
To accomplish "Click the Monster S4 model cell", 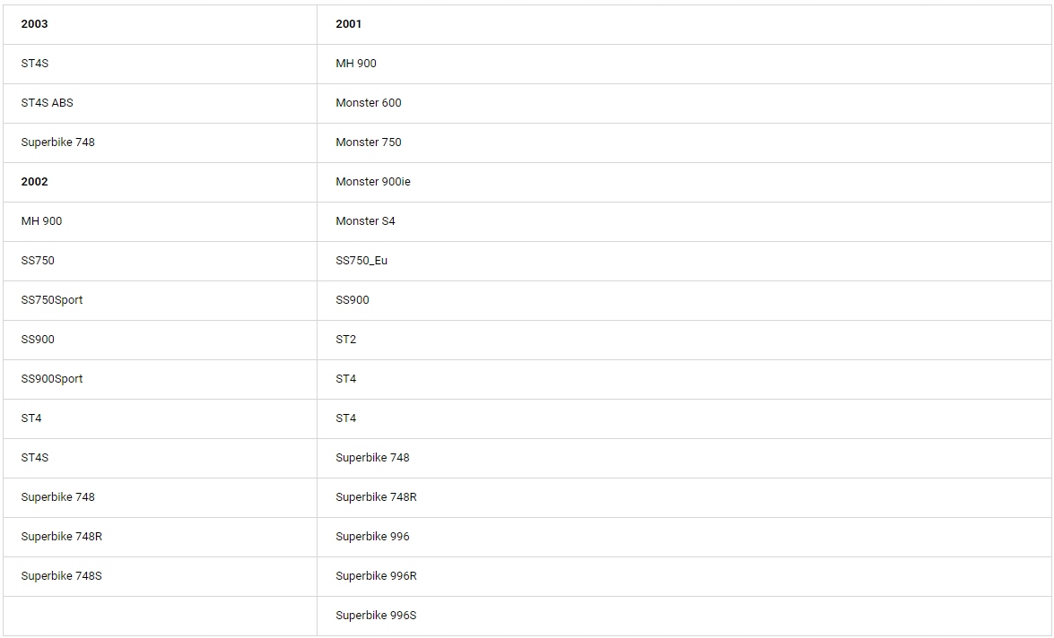I will point(365,221).
